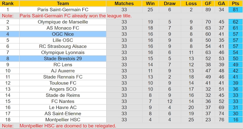243x129 pixels.
Task: Click the 81 points cell for PSG
Action: click(235, 9)
